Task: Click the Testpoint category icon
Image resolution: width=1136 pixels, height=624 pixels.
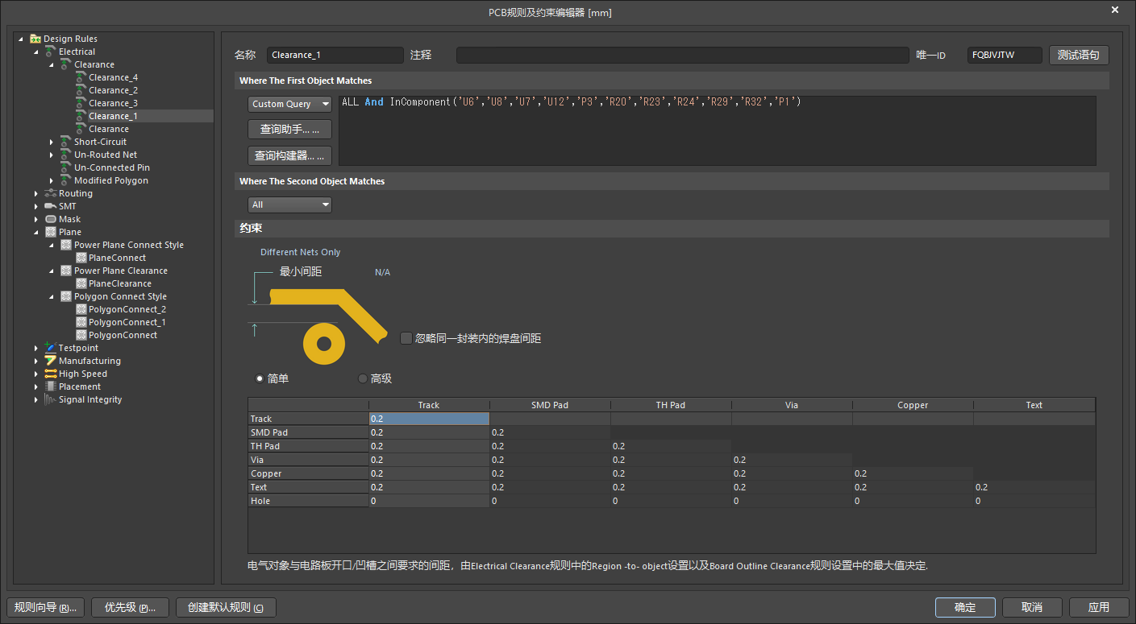Action: pyautogui.click(x=51, y=348)
